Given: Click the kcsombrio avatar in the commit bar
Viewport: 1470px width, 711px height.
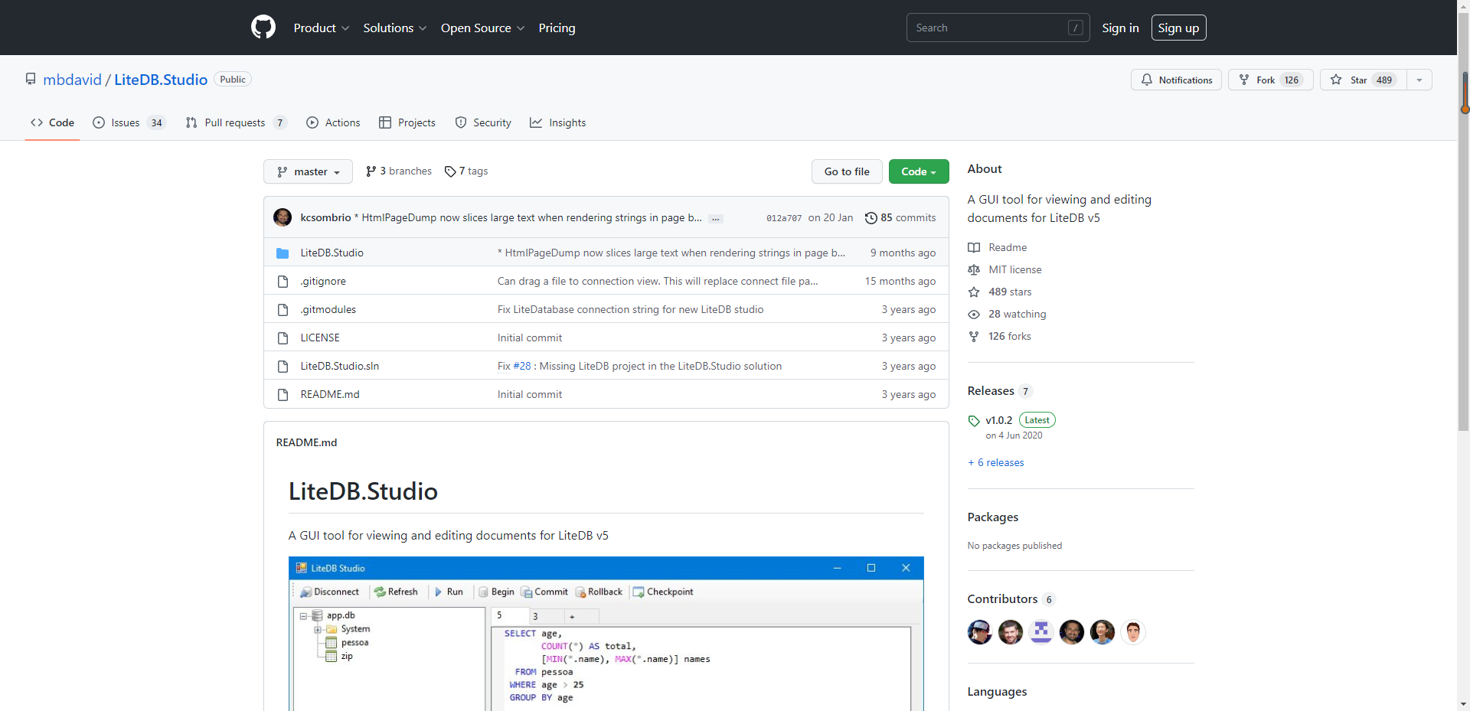Looking at the screenshot, I should click(283, 217).
